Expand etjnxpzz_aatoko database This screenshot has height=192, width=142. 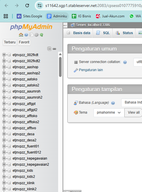[4, 79]
